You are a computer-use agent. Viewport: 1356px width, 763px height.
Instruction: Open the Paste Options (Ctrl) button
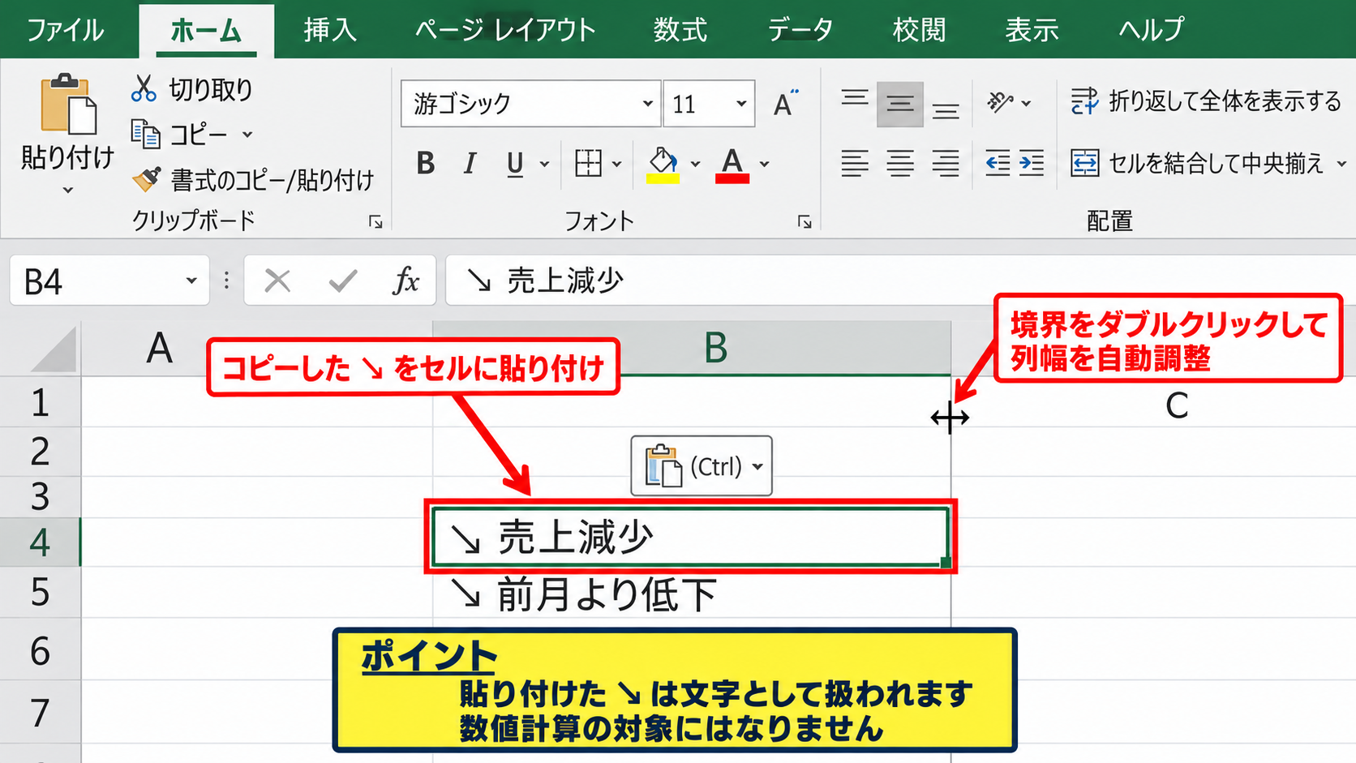[702, 466]
